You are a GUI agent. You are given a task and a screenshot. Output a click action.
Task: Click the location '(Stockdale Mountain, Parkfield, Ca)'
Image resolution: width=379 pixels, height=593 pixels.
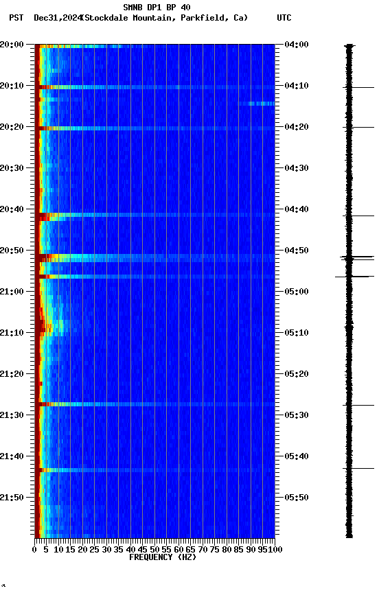click(165, 18)
